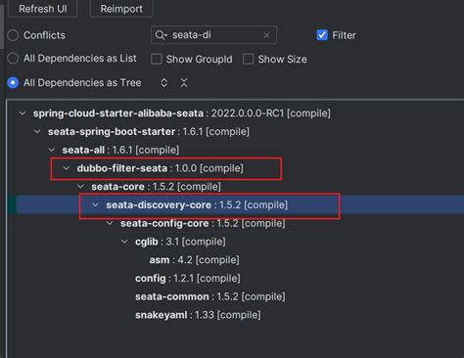The image size is (464, 358).
Task: Click the Refresh UI button
Action: pos(43,9)
